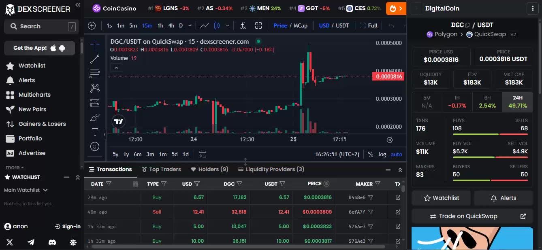Select the 1H price change tab

[x=457, y=102]
